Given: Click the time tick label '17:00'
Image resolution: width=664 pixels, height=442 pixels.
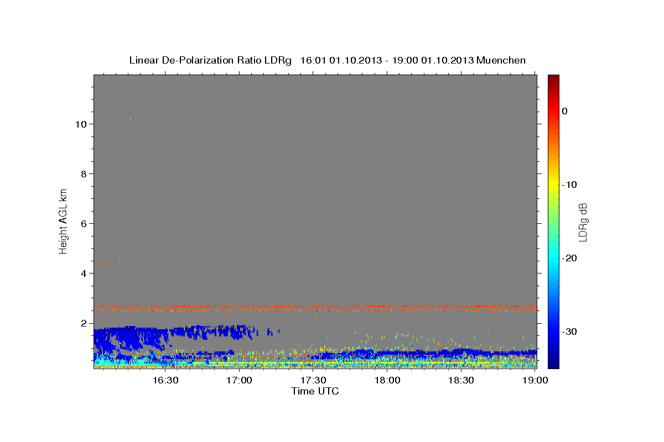Looking at the screenshot, I should (x=239, y=380).
